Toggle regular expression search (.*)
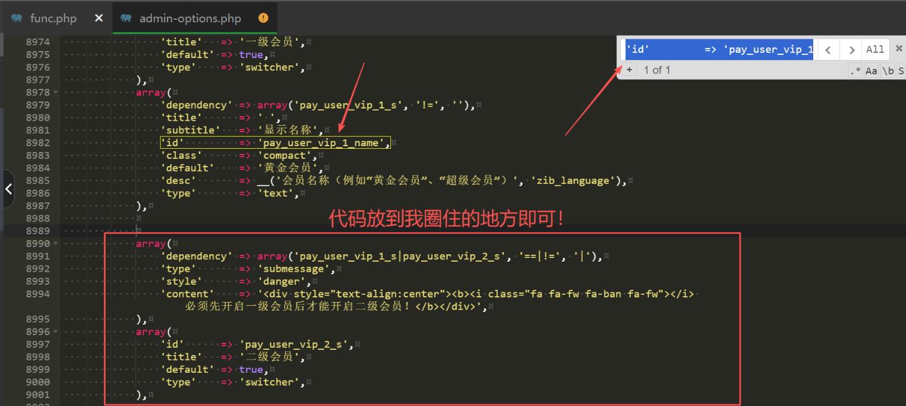This screenshot has height=406, width=906. tap(855, 70)
